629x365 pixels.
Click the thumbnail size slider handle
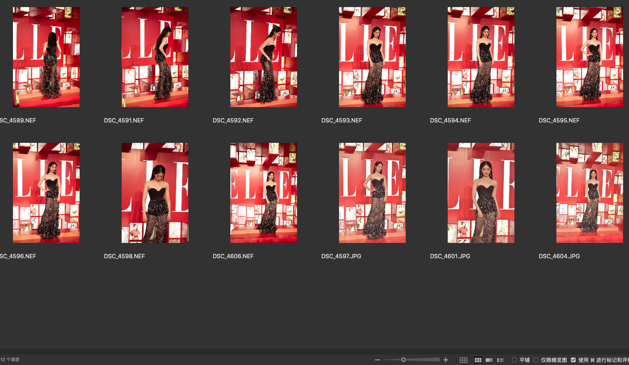pyautogui.click(x=403, y=360)
